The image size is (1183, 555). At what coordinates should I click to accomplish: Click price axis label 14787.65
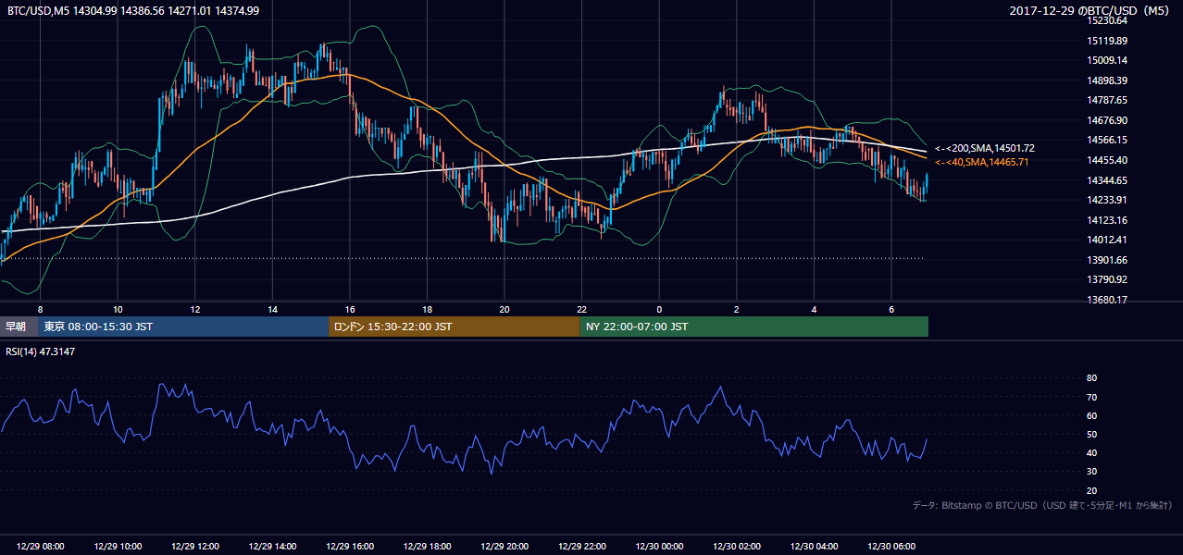(x=1106, y=100)
